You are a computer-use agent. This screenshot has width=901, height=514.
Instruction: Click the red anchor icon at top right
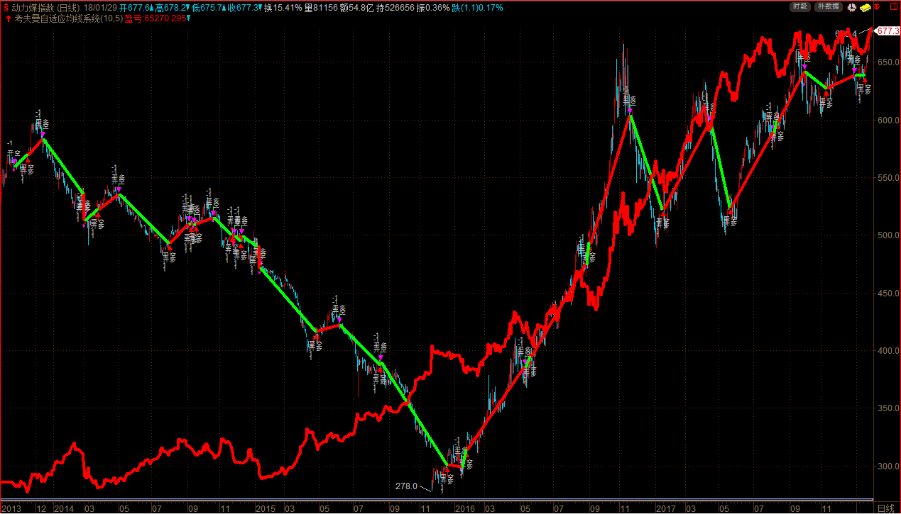pyautogui.click(x=877, y=7)
